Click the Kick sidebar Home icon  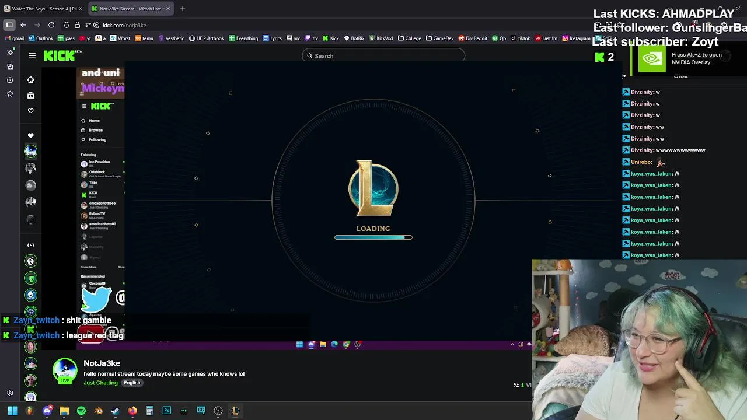click(31, 80)
